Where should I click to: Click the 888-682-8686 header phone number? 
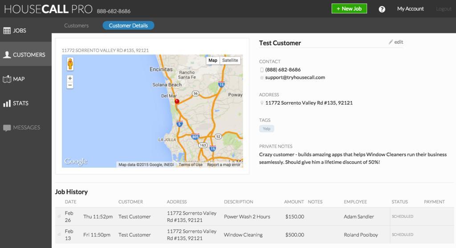[x=114, y=11]
